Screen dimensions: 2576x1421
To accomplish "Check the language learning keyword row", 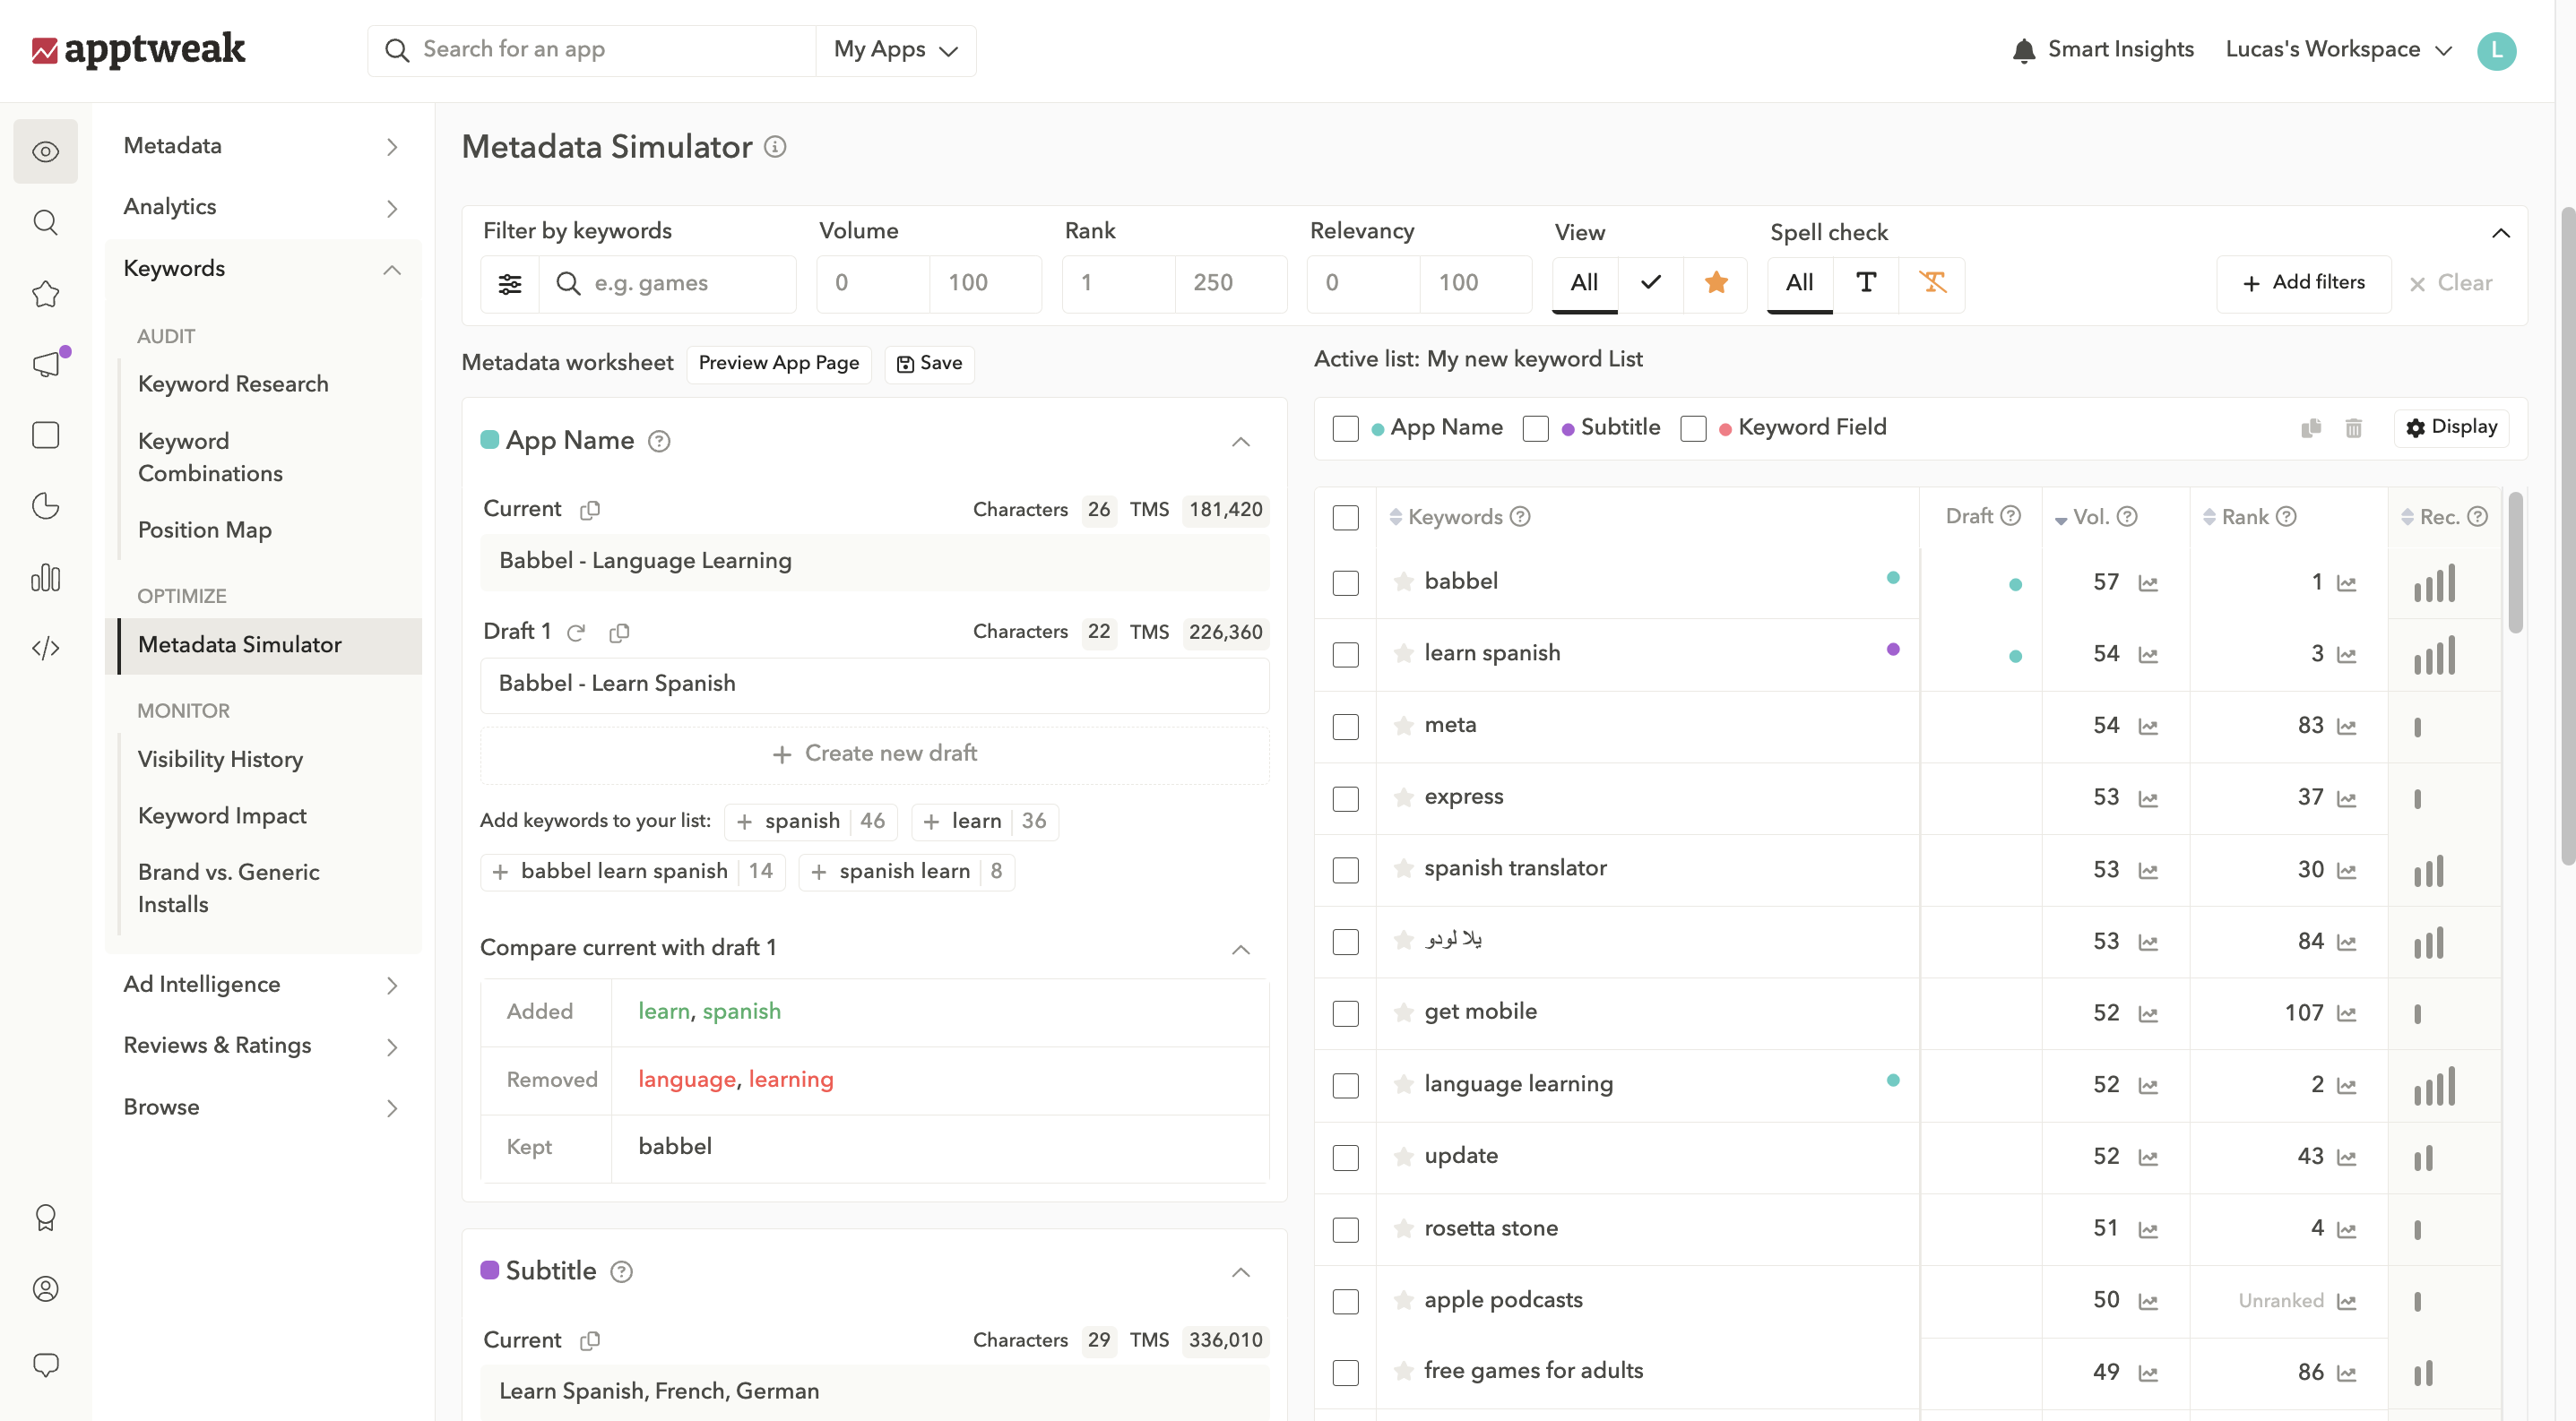I will point(1346,1085).
